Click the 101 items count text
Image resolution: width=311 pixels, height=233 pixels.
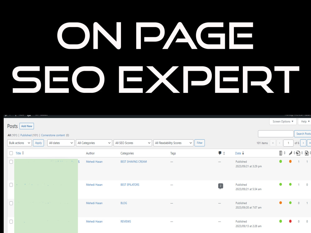pos(262,143)
